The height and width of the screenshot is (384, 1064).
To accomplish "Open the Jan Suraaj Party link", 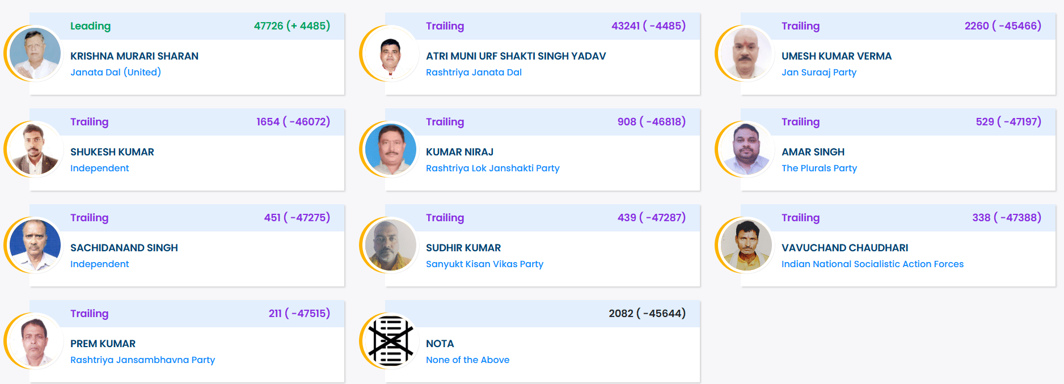I will 818,72.
